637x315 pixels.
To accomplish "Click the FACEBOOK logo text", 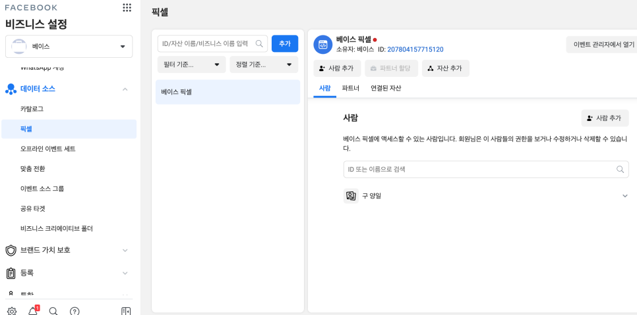I will (x=31, y=8).
